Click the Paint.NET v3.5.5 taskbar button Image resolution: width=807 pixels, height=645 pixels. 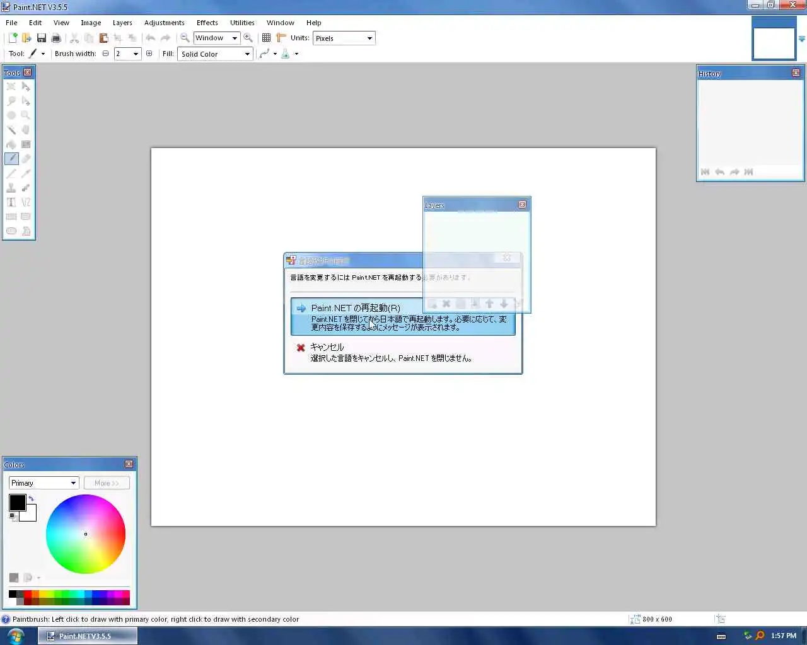click(87, 636)
